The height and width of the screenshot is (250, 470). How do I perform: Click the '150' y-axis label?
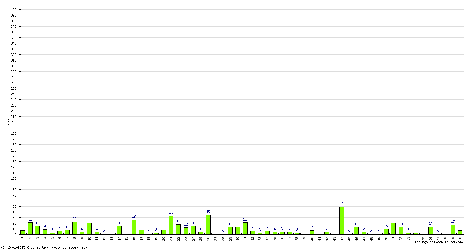click(x=13, y=150)
